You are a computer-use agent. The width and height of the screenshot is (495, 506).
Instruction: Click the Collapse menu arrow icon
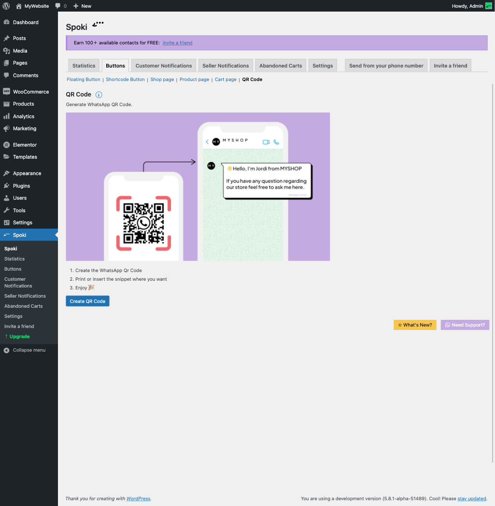(x=6, y=350)
